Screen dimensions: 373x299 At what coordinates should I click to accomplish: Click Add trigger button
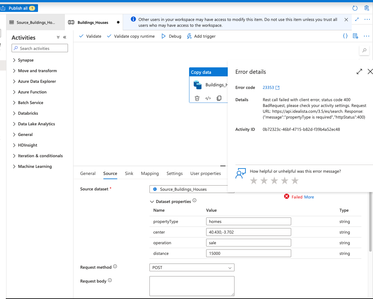pos(201,36)
